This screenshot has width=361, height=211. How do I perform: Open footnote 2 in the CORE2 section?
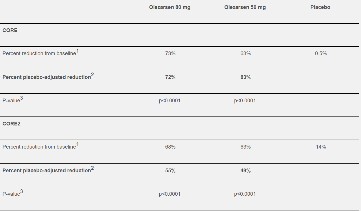(x=93, y=168)
